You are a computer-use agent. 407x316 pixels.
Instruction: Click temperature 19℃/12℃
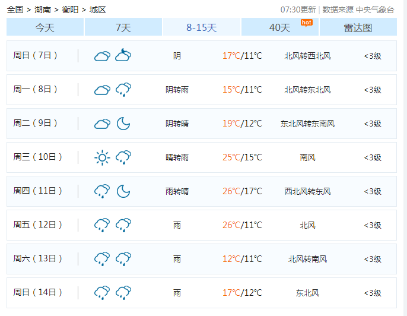[242, 124]
